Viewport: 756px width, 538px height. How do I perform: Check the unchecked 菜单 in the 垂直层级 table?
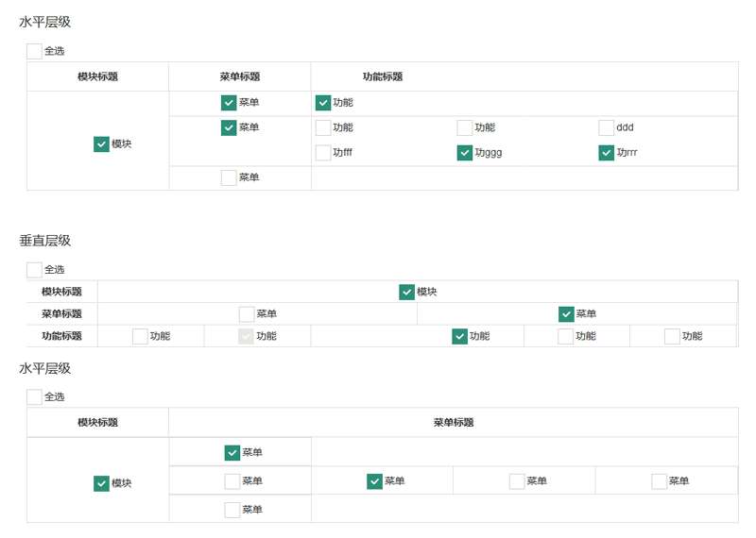[247, 314]
